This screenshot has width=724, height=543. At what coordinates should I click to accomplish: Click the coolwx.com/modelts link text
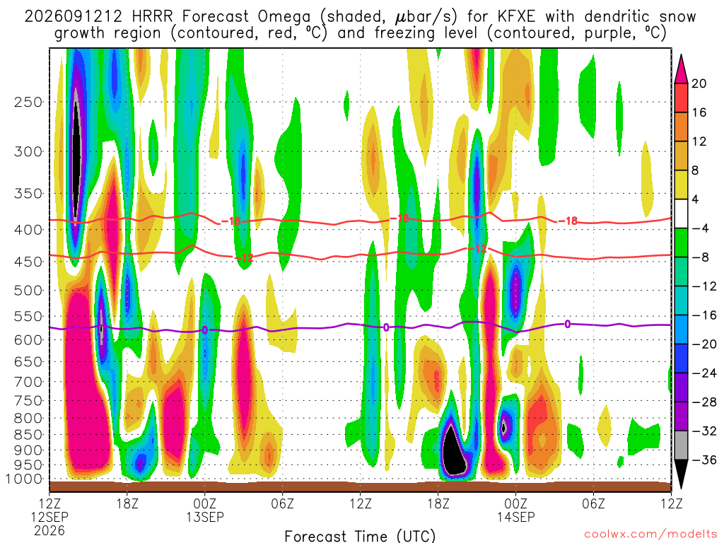click(650, 535)
